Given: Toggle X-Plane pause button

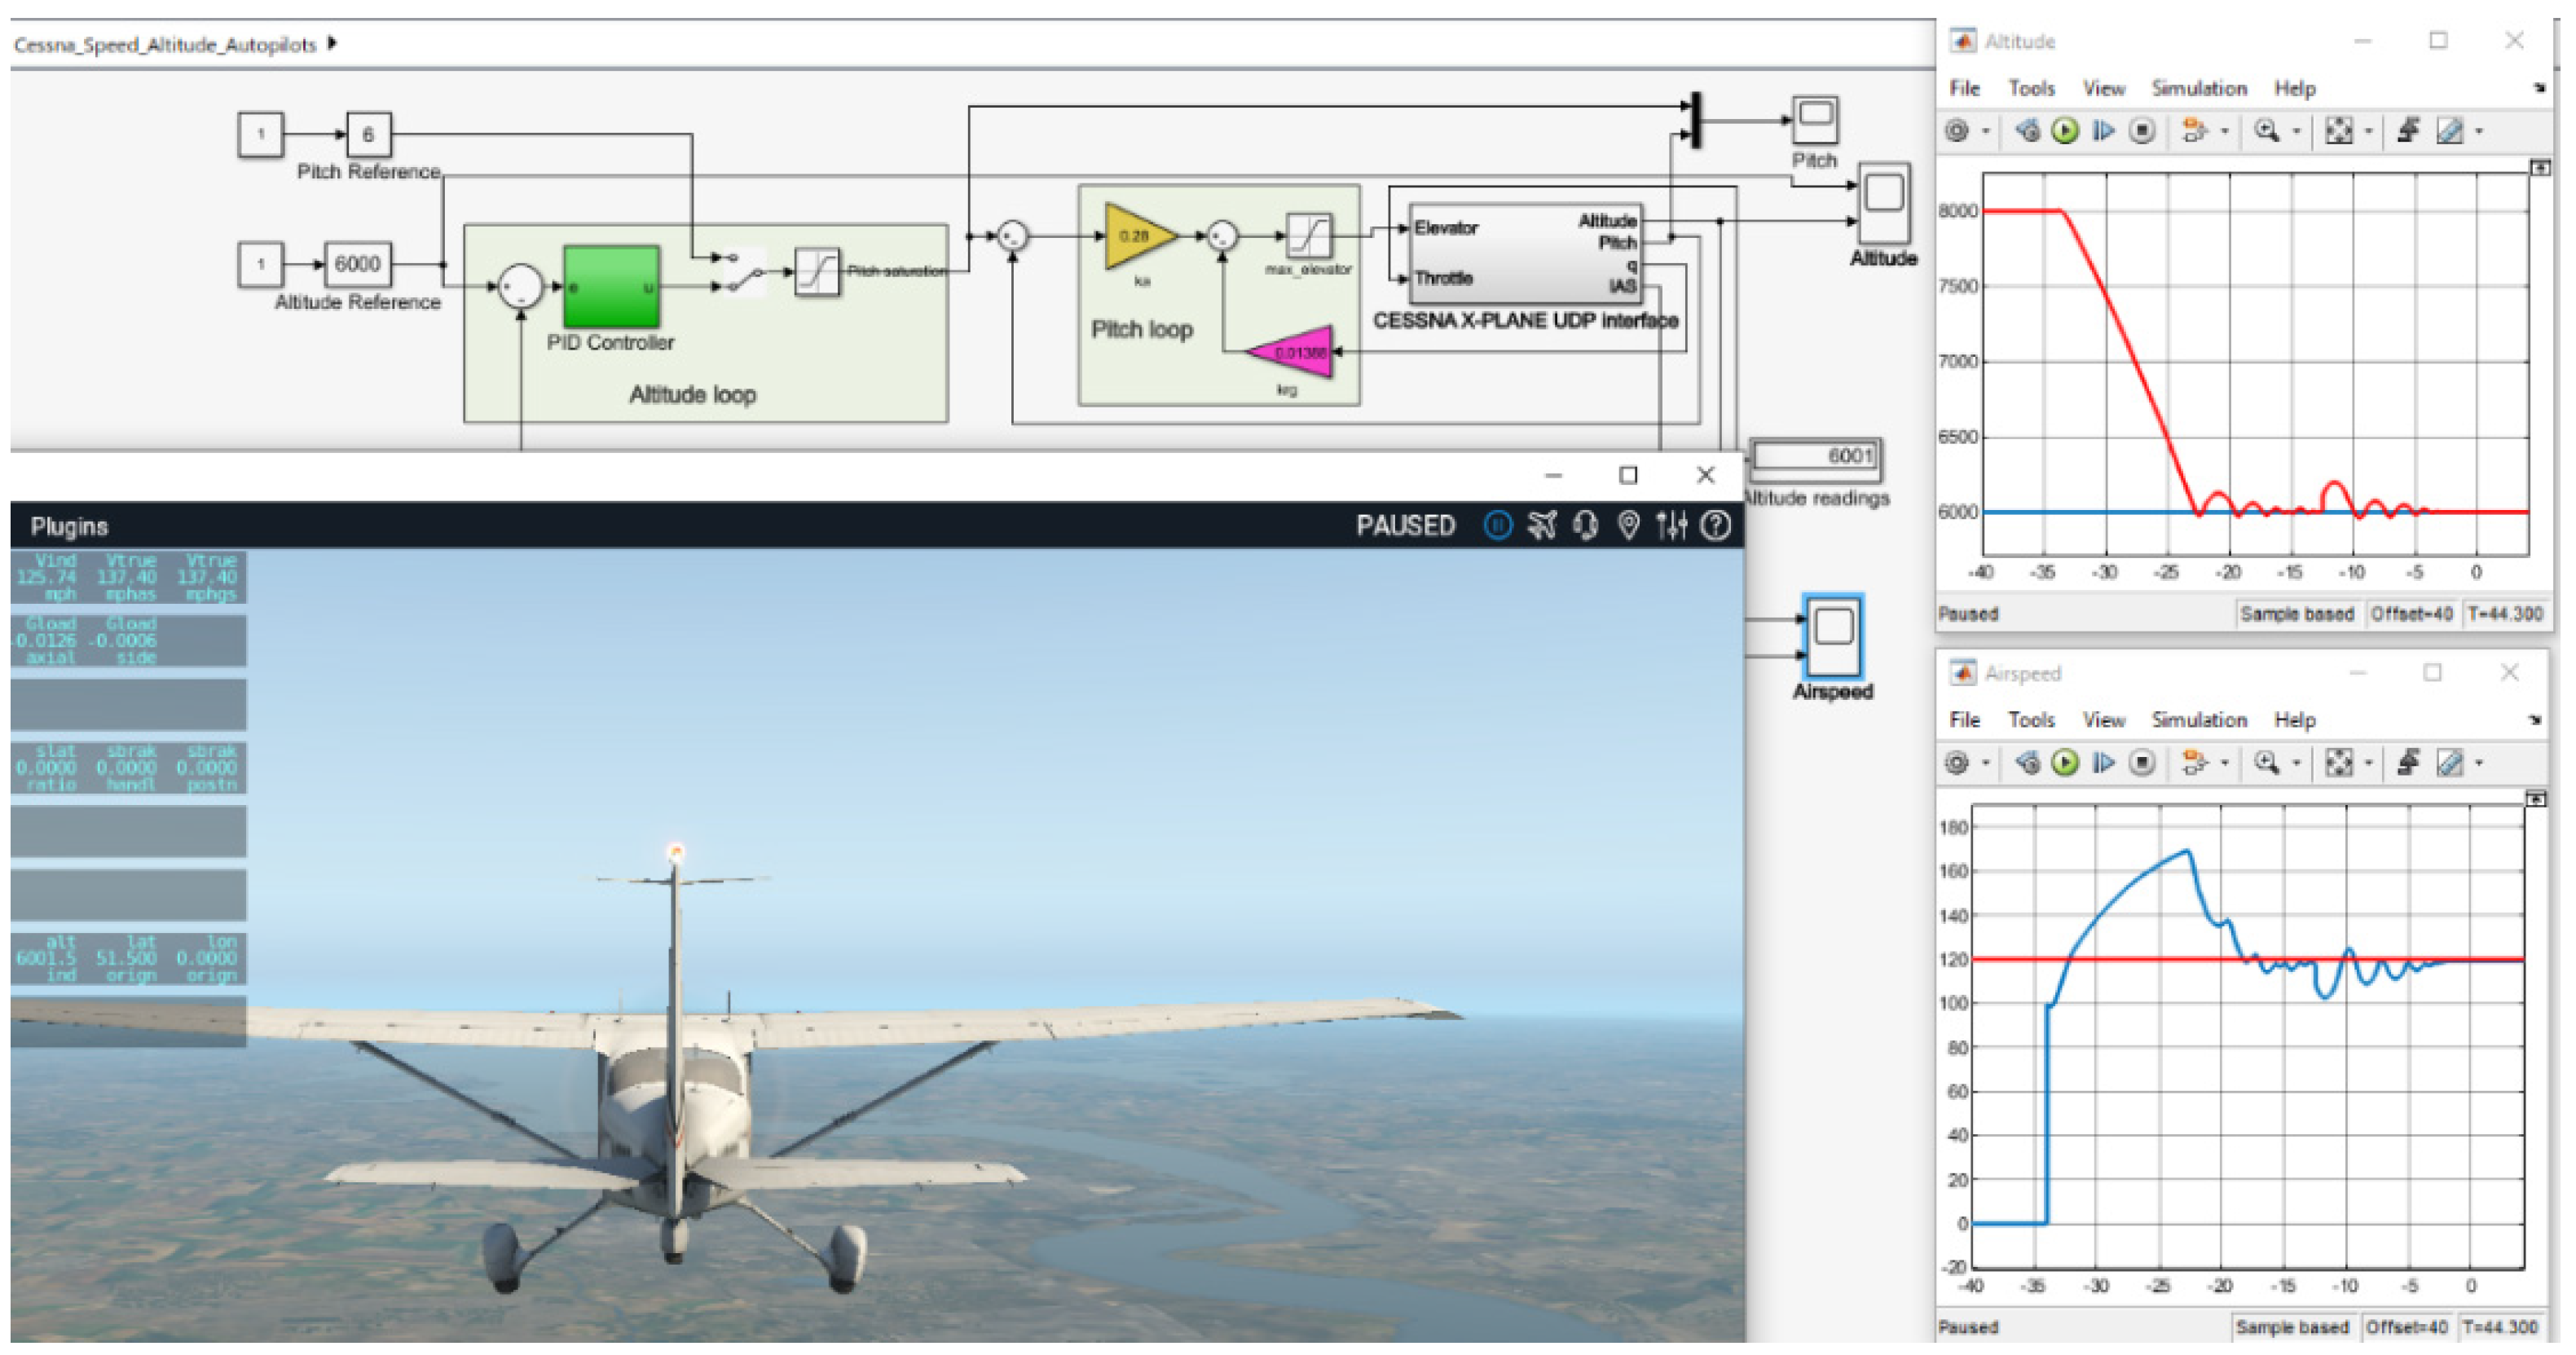Looking at the screenshot, I should click(x=1497, y=525).
